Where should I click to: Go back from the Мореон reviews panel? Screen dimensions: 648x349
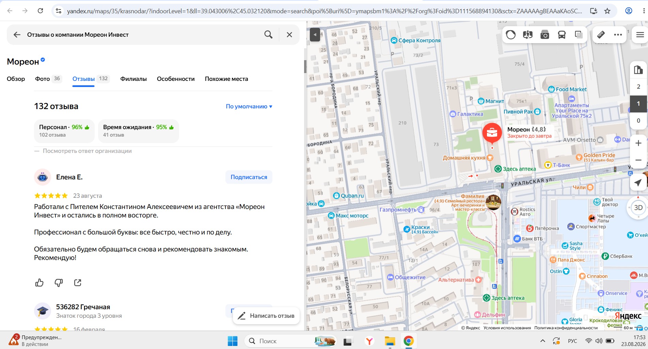17,35
